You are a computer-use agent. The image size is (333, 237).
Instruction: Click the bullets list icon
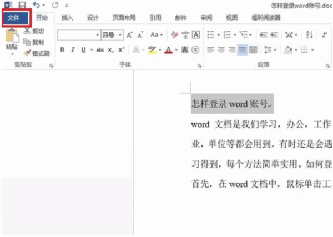click(x=211, y=34)
